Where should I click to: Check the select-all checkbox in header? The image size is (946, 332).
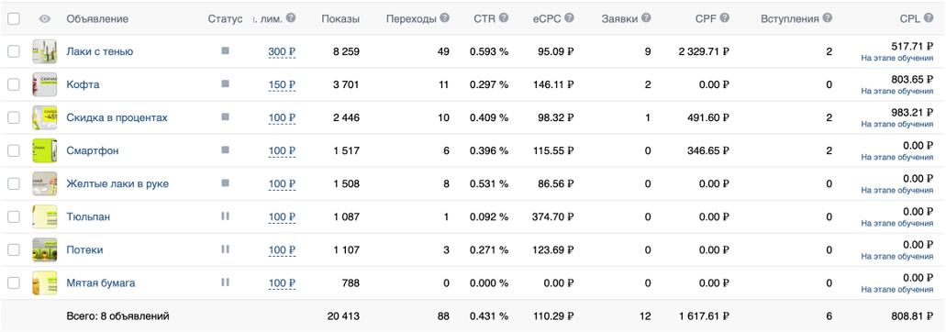13,18
